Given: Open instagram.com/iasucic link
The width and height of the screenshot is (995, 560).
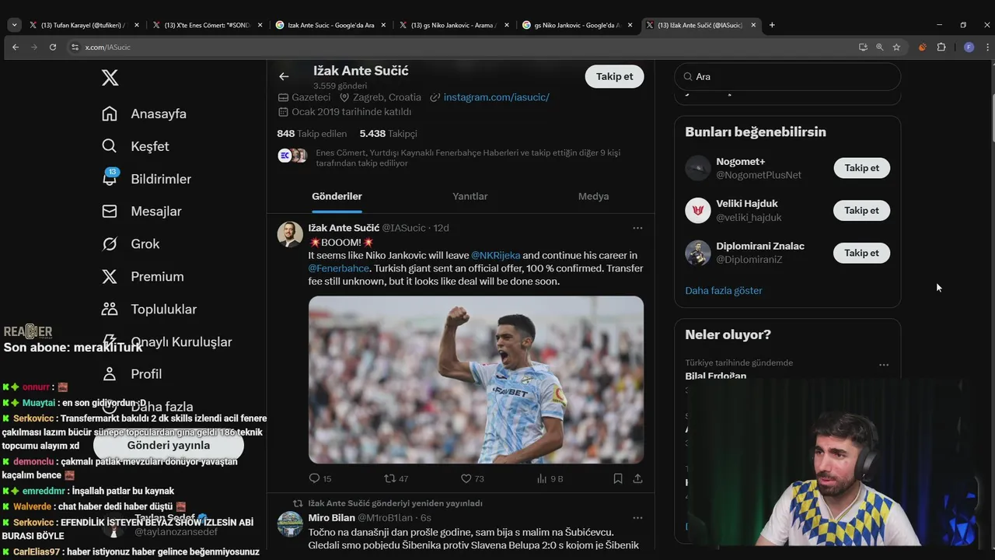Looking at the screenshot, I should [x=496, y=97].
